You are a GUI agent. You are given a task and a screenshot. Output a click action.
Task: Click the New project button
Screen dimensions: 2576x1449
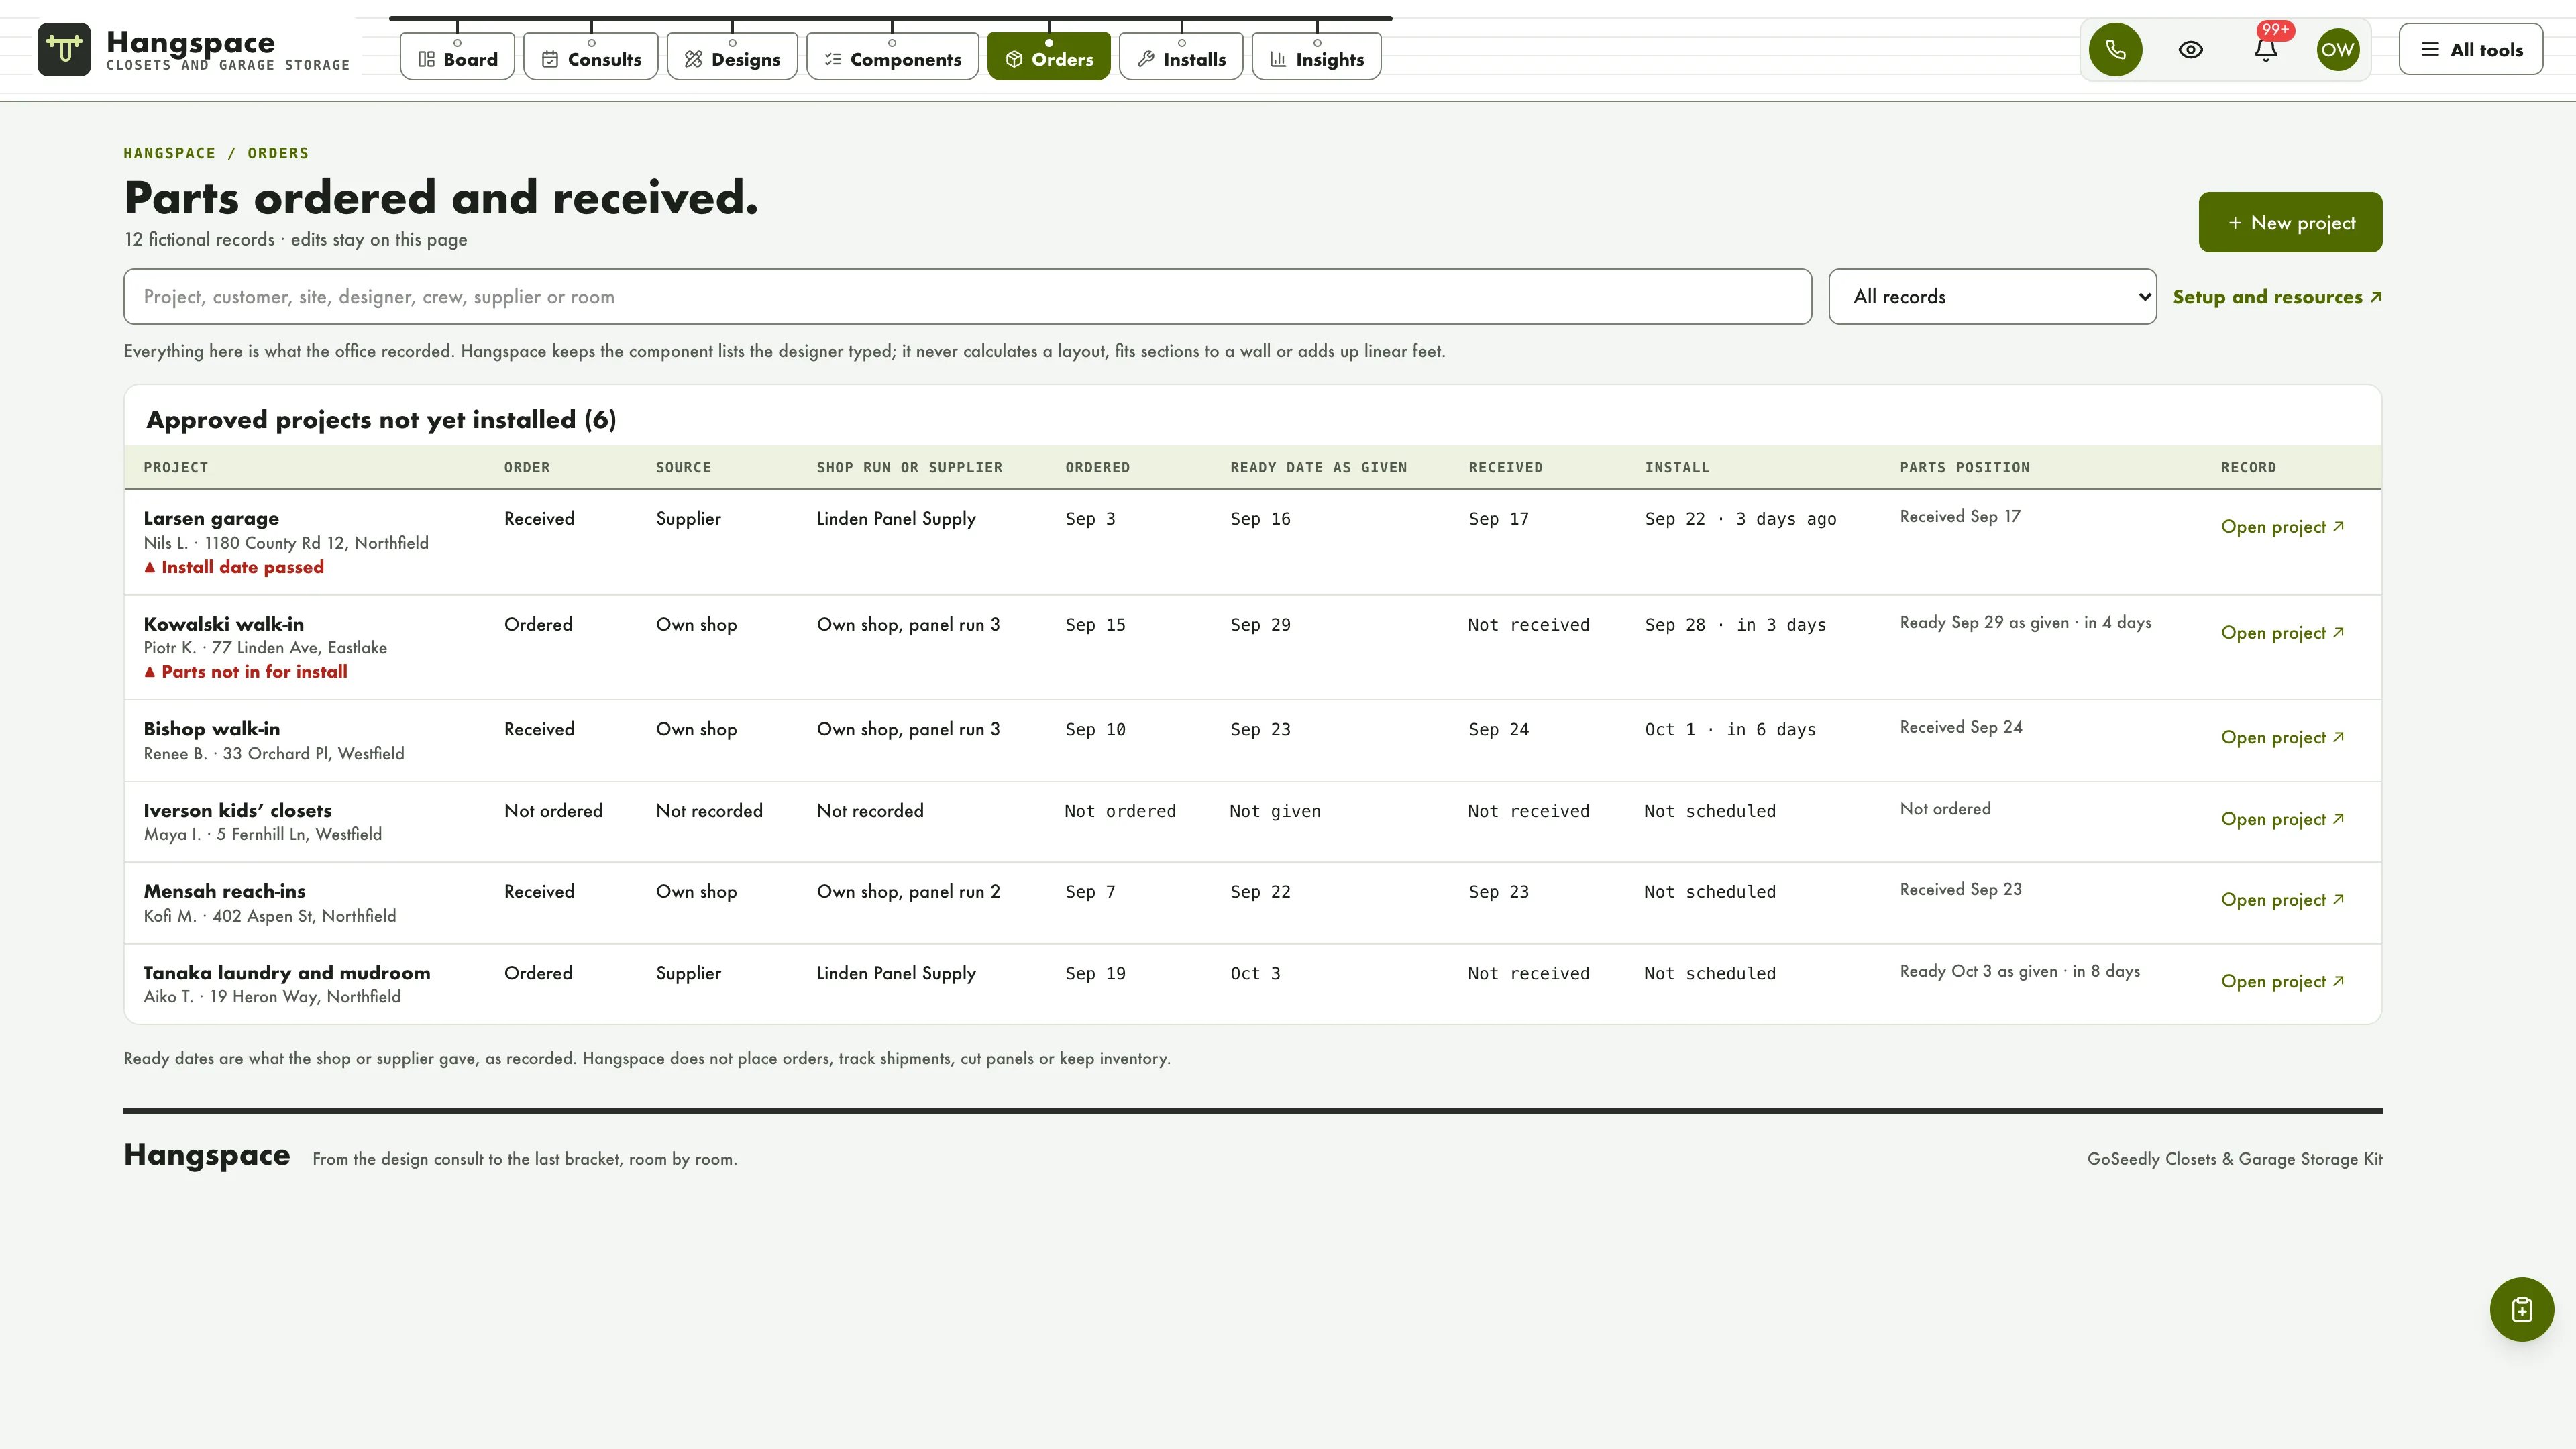[x=2290, y=222]
